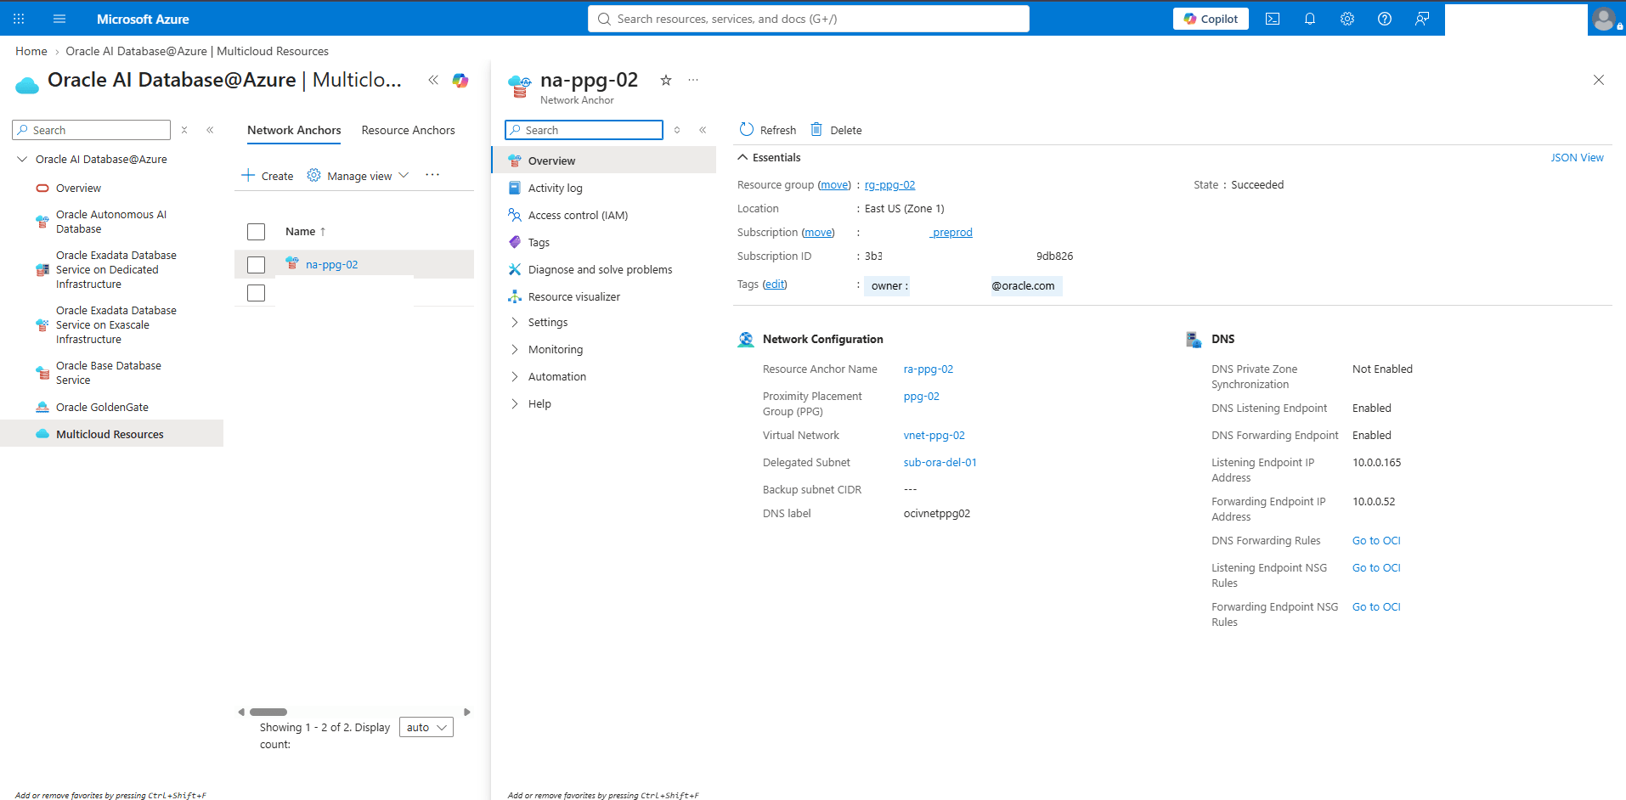1626x800 pixels.
Task: Open the help question mark icon
Action: pyautogui.click(x=1385, y=19)
